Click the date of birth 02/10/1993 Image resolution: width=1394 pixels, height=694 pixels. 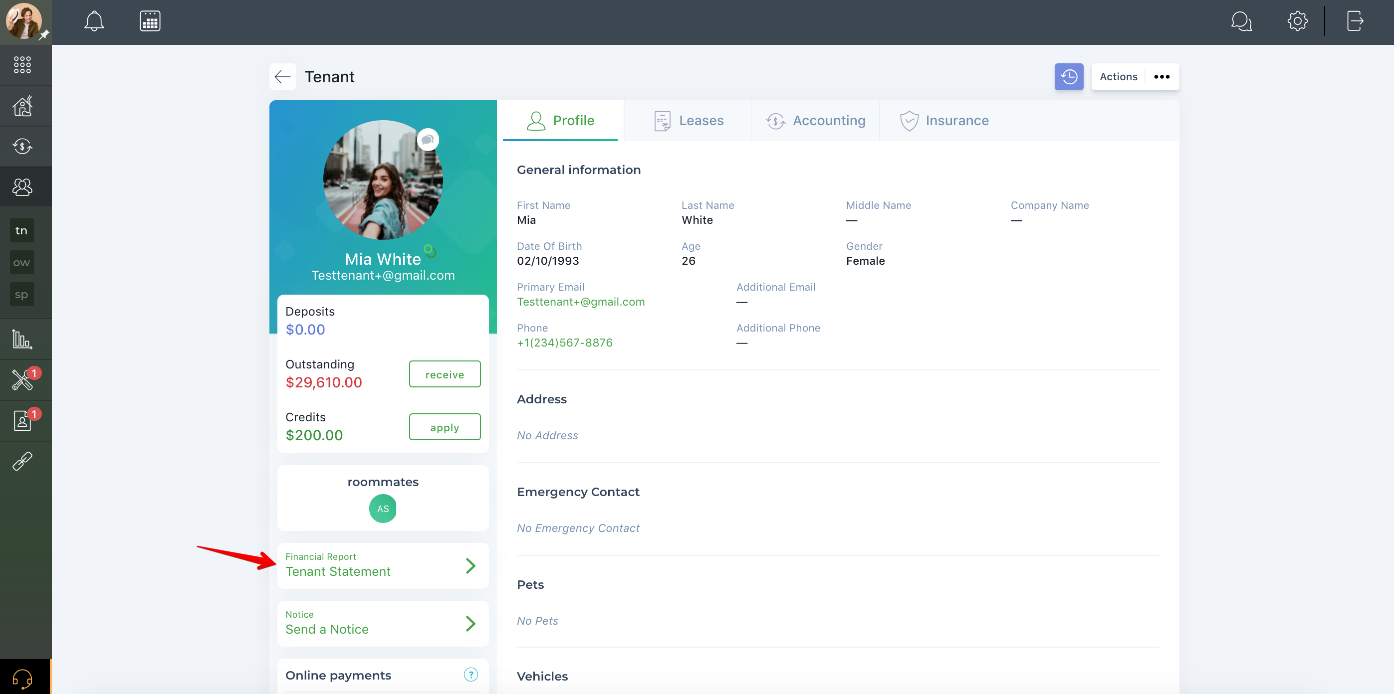548,261
